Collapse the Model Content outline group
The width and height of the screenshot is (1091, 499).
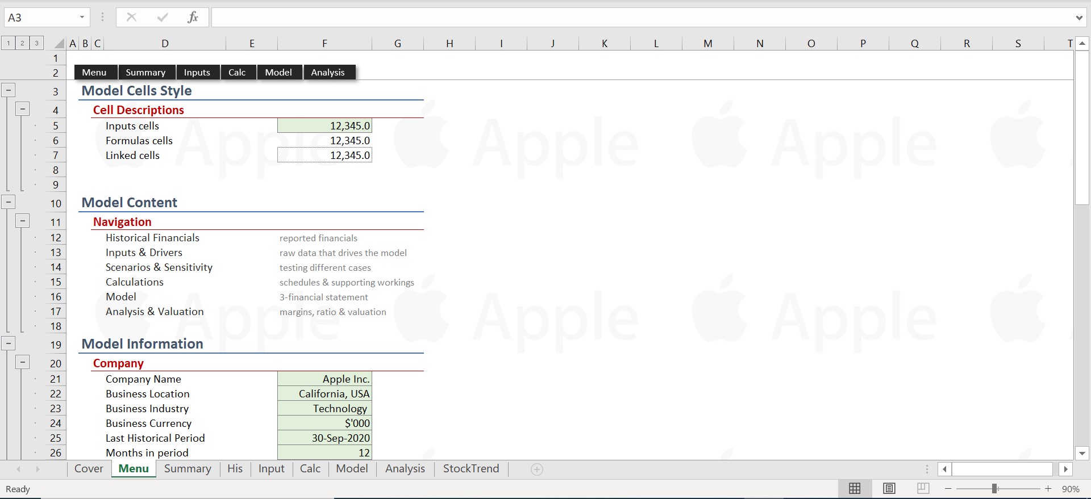(9, 202)
